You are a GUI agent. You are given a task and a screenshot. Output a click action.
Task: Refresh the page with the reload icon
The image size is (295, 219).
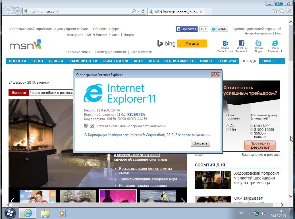tap(143, 11)
